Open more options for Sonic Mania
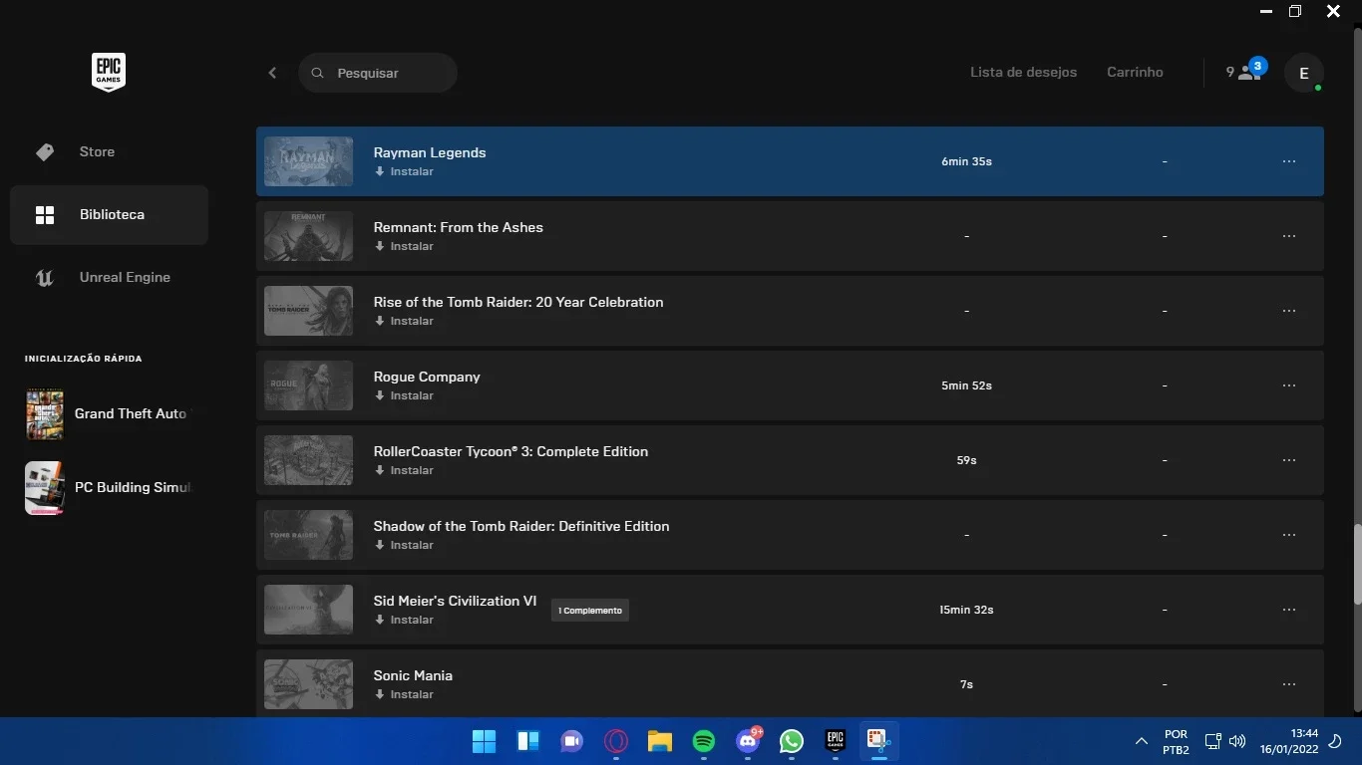The width and height of the screenshot is (1362, 765). (1289, 684)
